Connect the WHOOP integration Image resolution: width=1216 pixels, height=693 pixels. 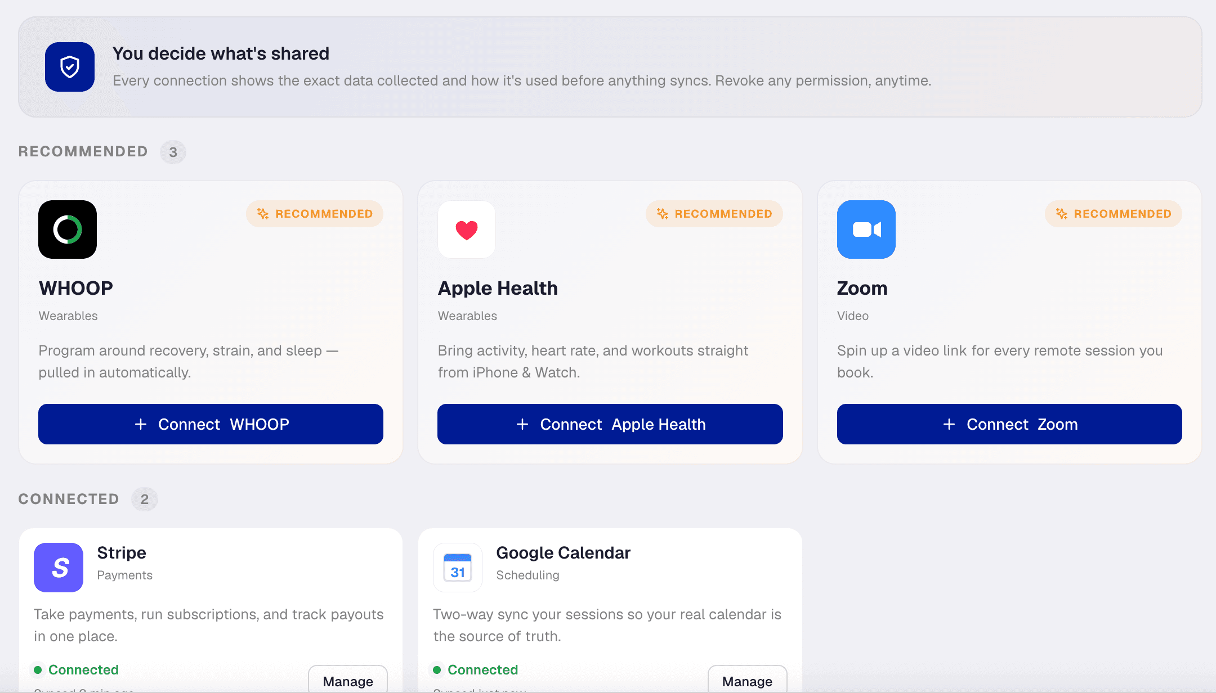211,424
